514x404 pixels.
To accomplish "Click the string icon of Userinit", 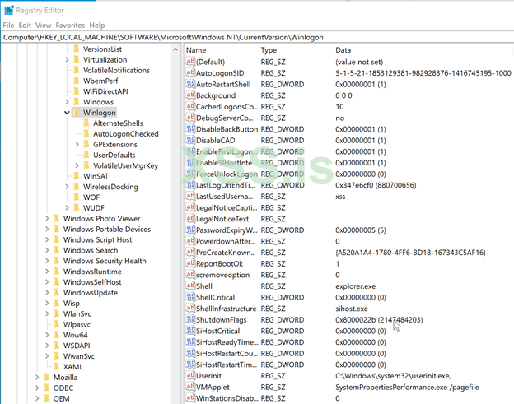I will point(190,375).
